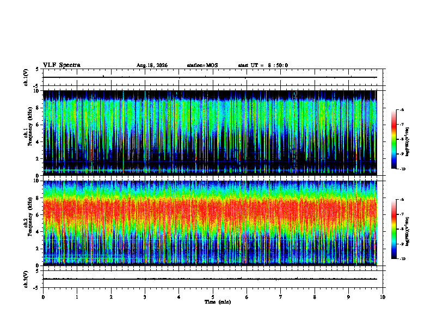Click the '-6' tick on ch.1 color bar
This screenshot has width=431, height=333.
[x=402, y=110]
